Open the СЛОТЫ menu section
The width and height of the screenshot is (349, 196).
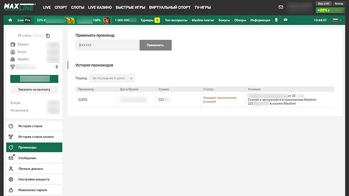(x=78, y=8)
